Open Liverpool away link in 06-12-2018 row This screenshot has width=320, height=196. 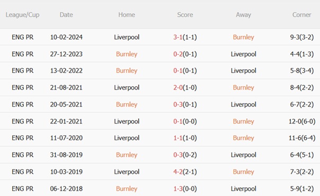coord(244,189)
